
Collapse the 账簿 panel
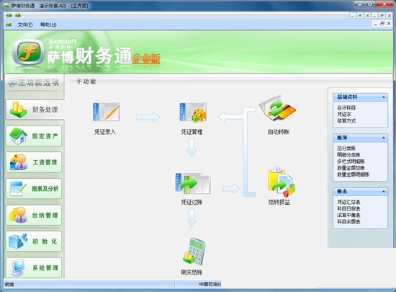click(x=384, y=138)
